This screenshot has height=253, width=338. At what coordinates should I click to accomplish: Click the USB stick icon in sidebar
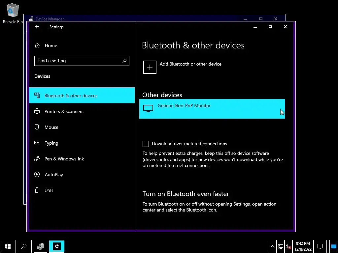pos(37,190)
